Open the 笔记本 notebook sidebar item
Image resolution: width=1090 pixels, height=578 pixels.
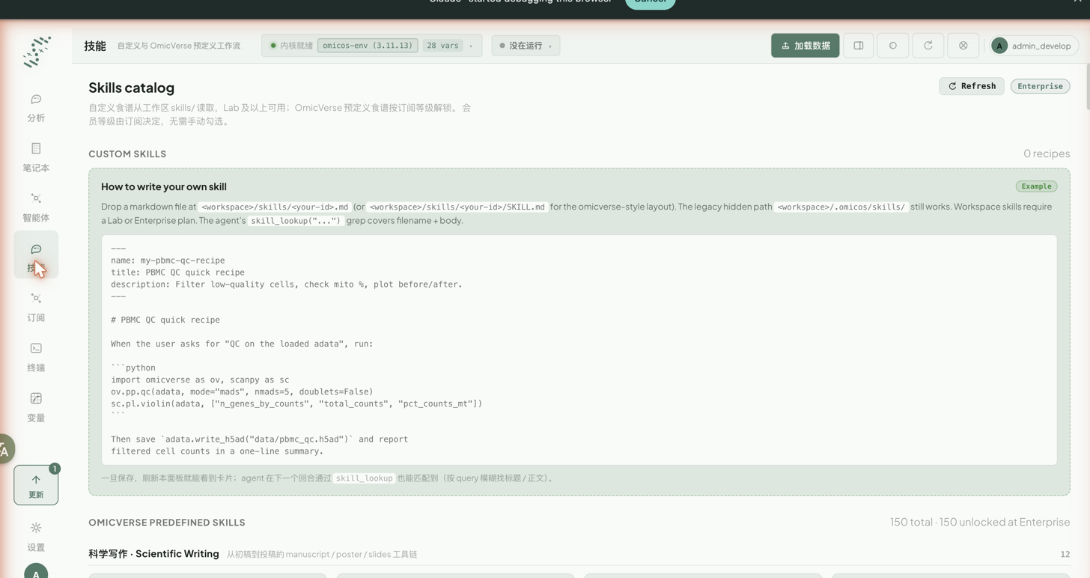tap(36, 158)
